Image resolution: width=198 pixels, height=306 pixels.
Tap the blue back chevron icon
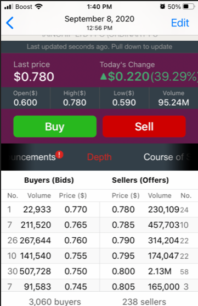pyautogui.click(x=10, y=23)
